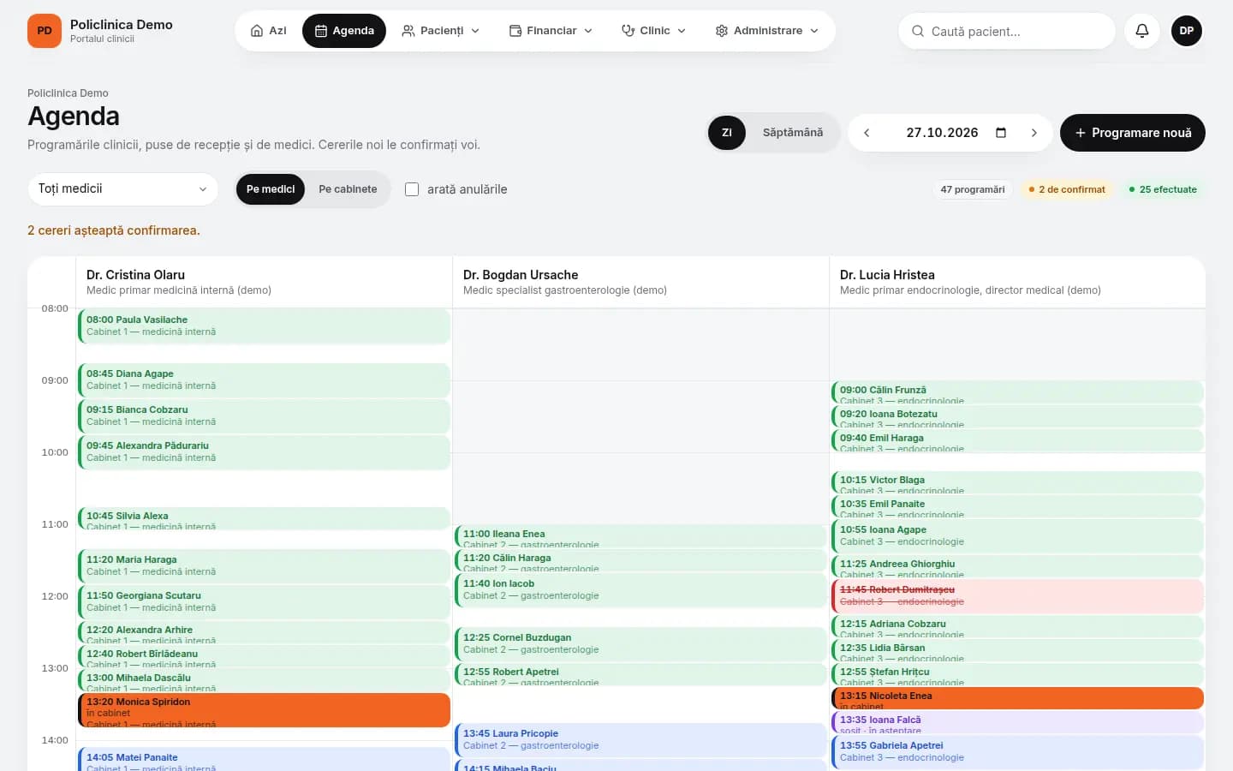Click the PD clinic logo badge

pos(45,31)
